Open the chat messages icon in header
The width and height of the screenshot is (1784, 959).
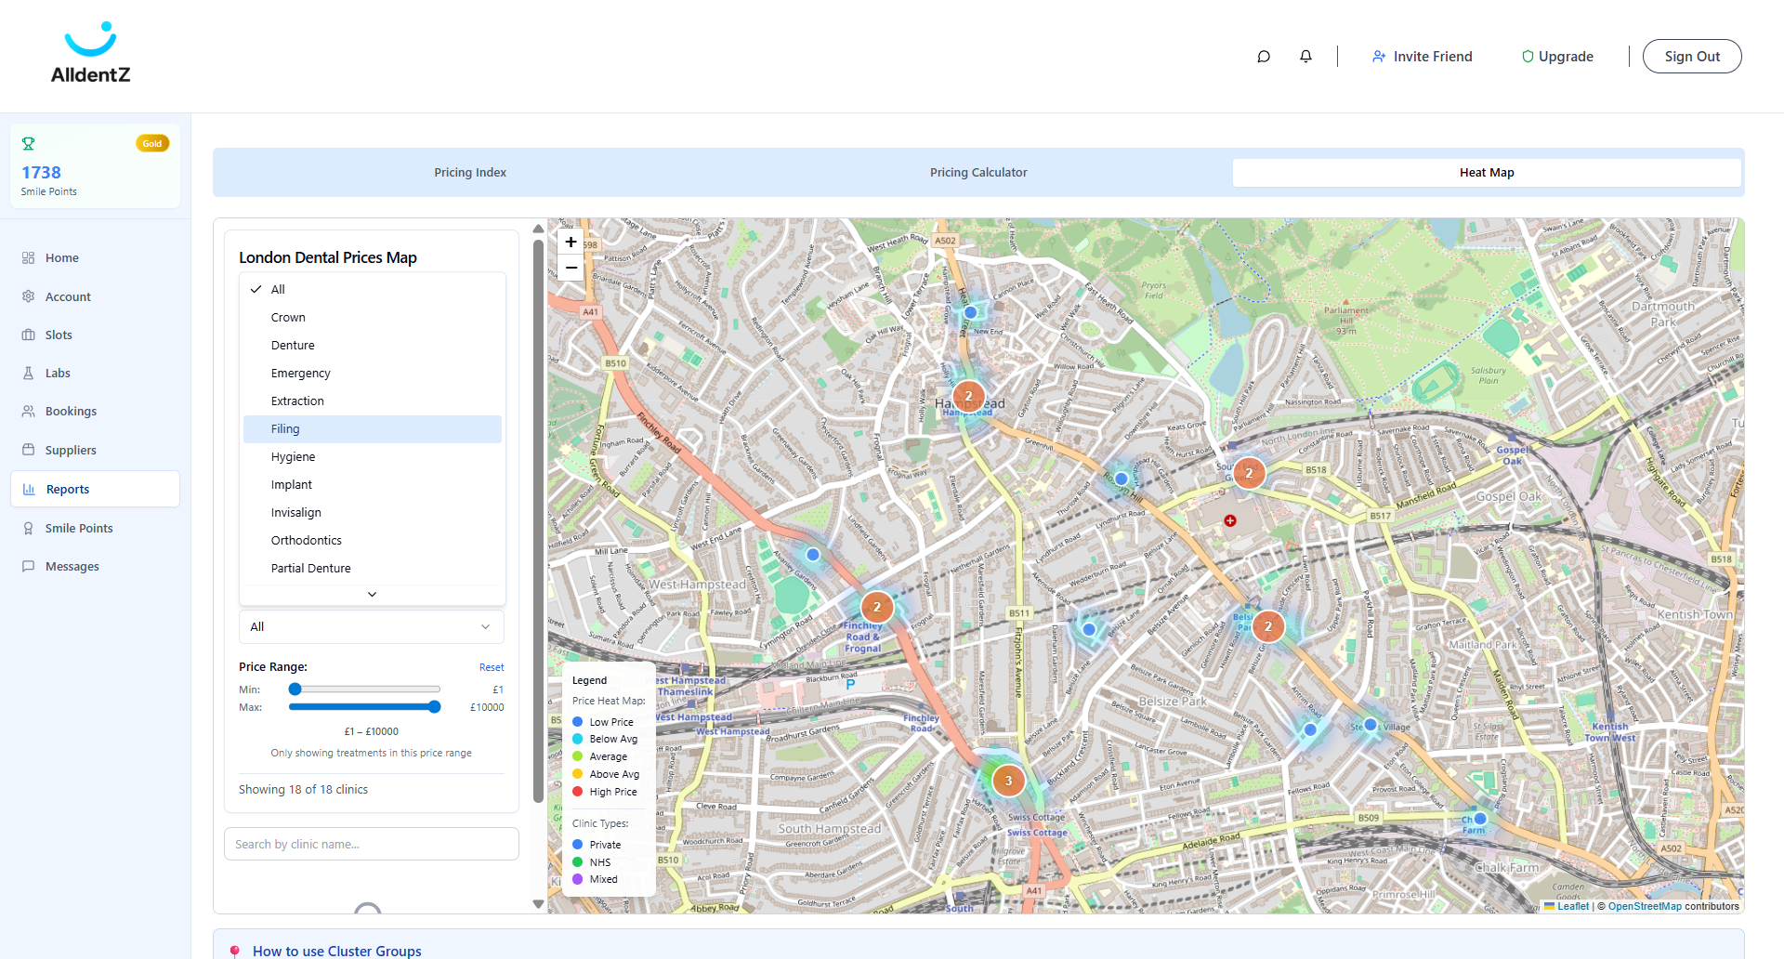tap(1264, 57)
